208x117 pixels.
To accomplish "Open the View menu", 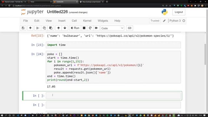I will coord(49,21).
